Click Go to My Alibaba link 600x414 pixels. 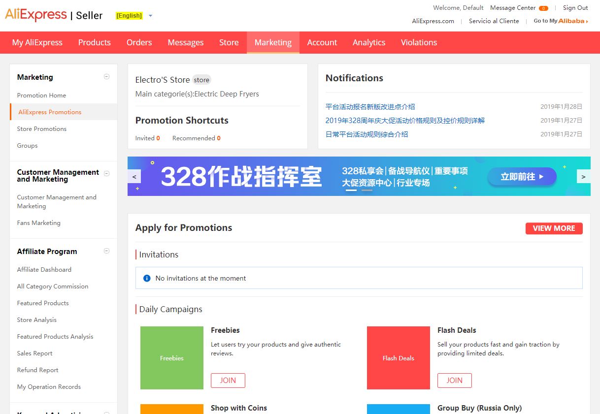pos(561,21)
